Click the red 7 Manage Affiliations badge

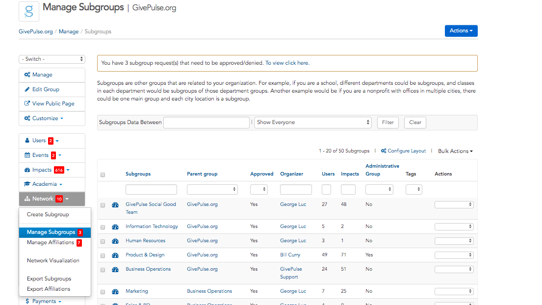[x=79, y=243]
